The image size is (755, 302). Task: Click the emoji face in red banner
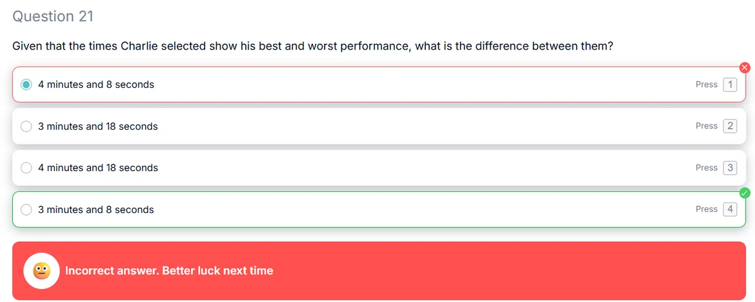coord(42,270)
